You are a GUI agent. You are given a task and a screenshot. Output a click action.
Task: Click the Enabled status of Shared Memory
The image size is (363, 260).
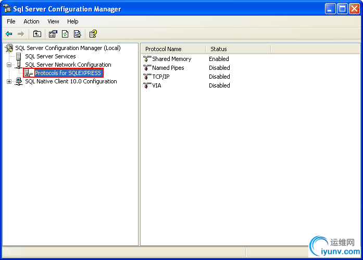[x=219, y=59]
